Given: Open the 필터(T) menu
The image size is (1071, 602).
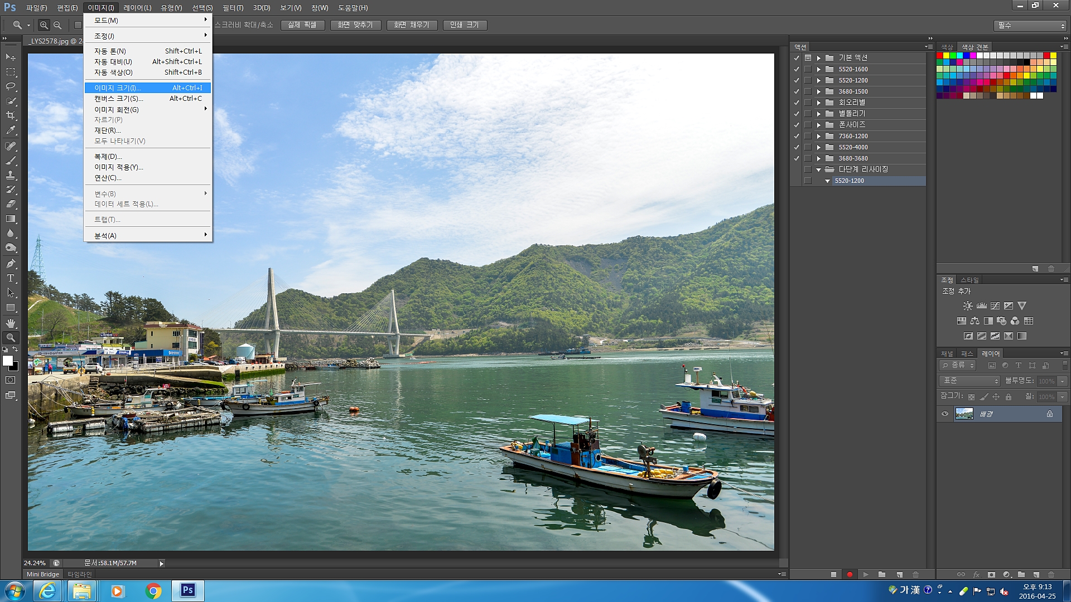Looking at the screenshot, I should [233, 8].
